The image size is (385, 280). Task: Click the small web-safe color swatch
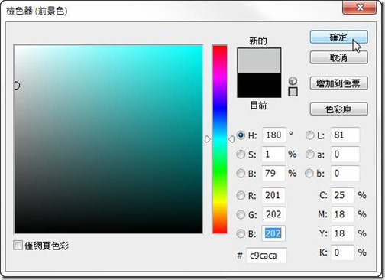click(x=293, y=92)
